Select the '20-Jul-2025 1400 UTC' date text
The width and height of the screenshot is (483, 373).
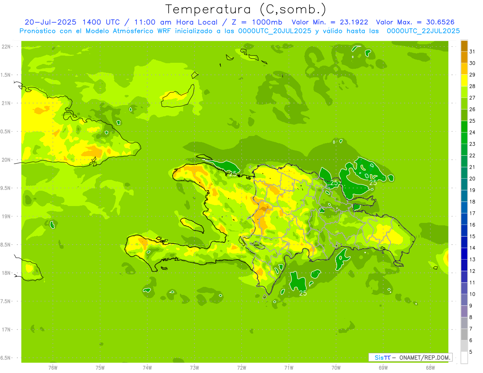[x=72, y=22]
